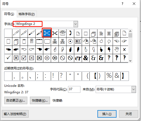Select the paintbrush symbol

click(31, 33)
